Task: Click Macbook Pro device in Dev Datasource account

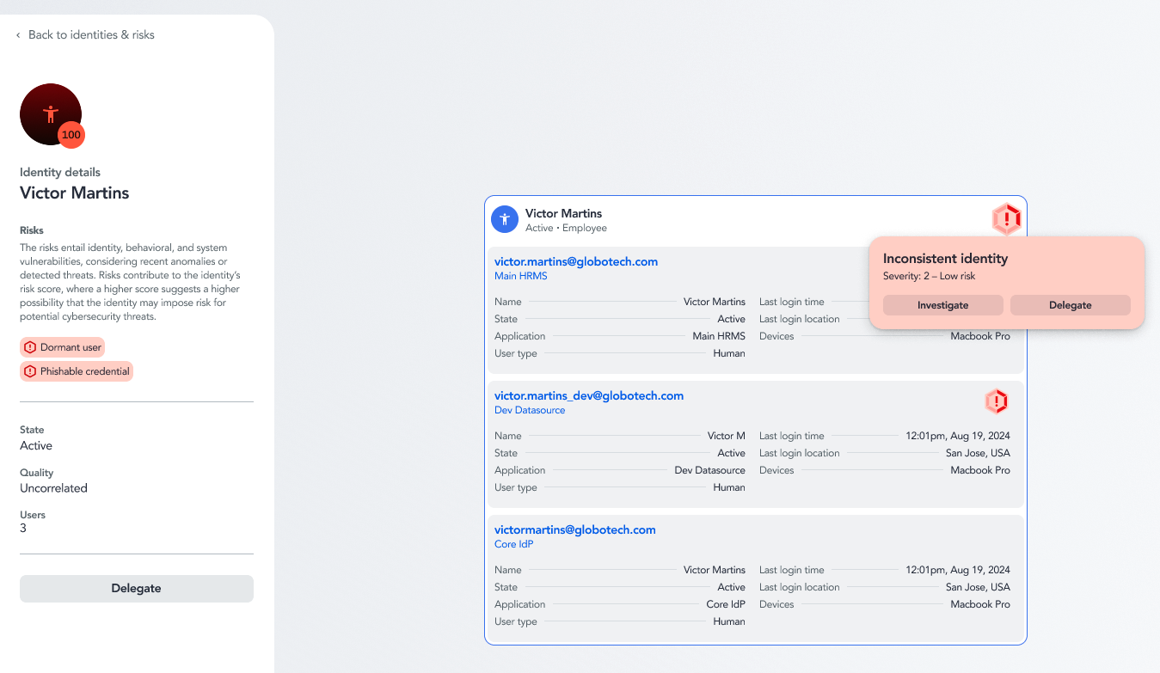Action: (980, 470)
